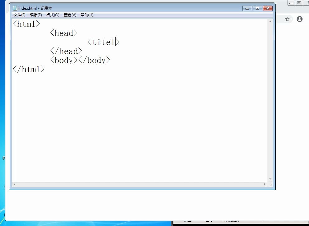Click the Notepad document icon in the title bar
This screenshot has width=309, height=226.
point(15,8)
